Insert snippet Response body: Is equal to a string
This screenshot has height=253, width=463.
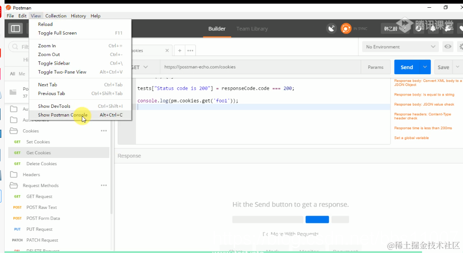(x=424, y=95)
